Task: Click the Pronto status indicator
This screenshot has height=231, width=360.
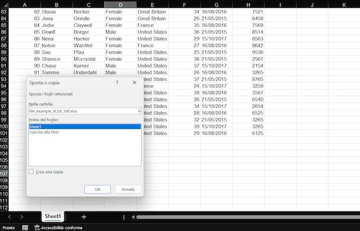Action: (9, 228)
